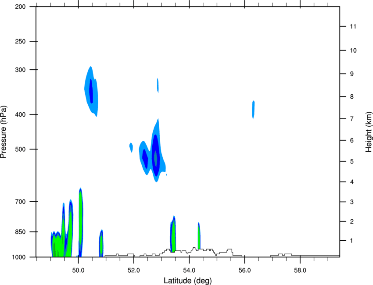Click the 5 km height label
Viewport: 373px width, 285px height.
351,162
